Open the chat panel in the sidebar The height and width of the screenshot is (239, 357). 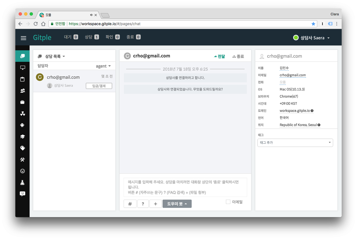22,56
